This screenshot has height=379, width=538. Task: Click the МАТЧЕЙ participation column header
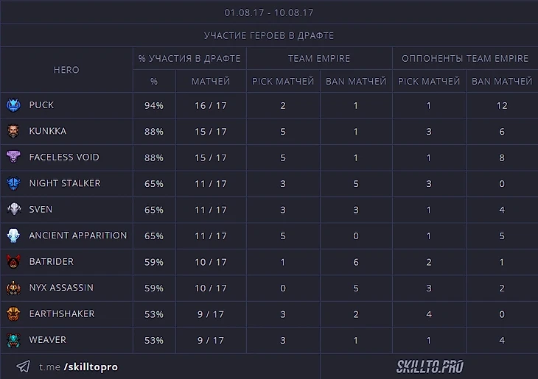(x=211, y=81)
